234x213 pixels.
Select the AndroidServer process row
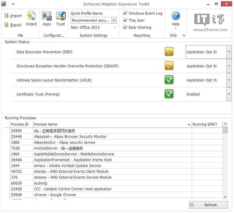tap(116, 148)
